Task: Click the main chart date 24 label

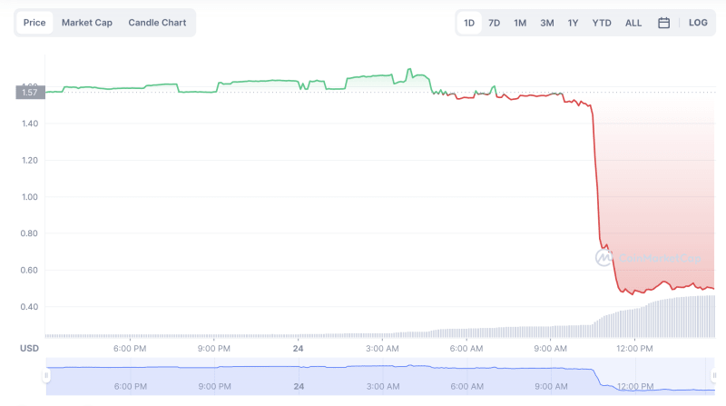Action: tap(299, 349)
